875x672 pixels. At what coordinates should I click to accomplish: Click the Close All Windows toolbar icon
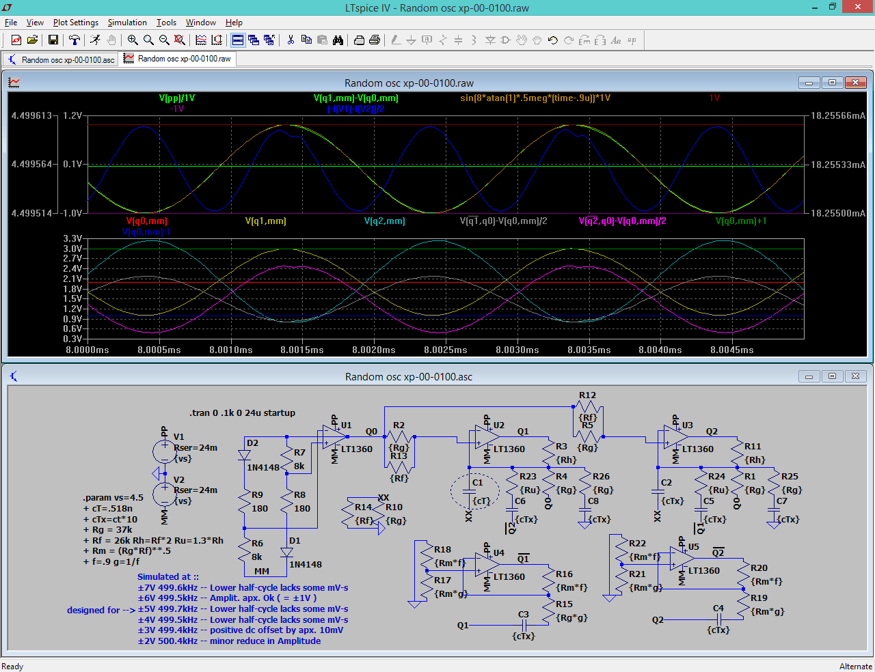(x=269, y=40)
